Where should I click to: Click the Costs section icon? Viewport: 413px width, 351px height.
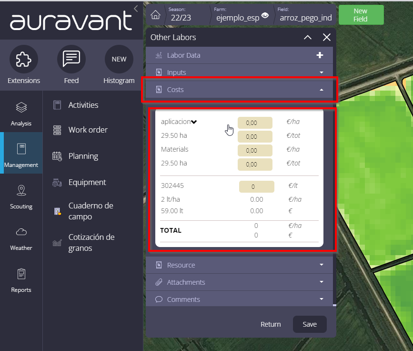coord(159,90)
